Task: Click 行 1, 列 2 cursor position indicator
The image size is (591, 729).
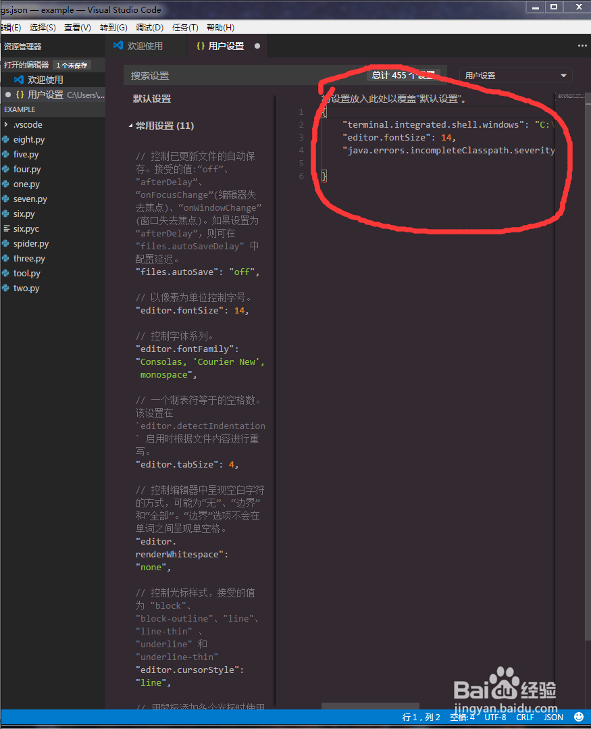Action: [x=421, y=717]
